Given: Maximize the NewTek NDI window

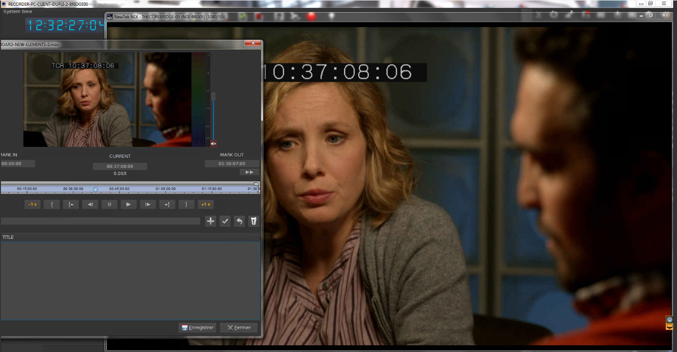Looking at the screenshot, I should (x=651, y=15).
